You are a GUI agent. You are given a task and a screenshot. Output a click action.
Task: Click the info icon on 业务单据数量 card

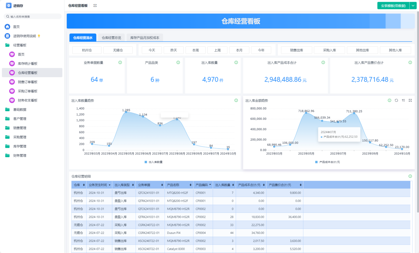coord(120,63)
